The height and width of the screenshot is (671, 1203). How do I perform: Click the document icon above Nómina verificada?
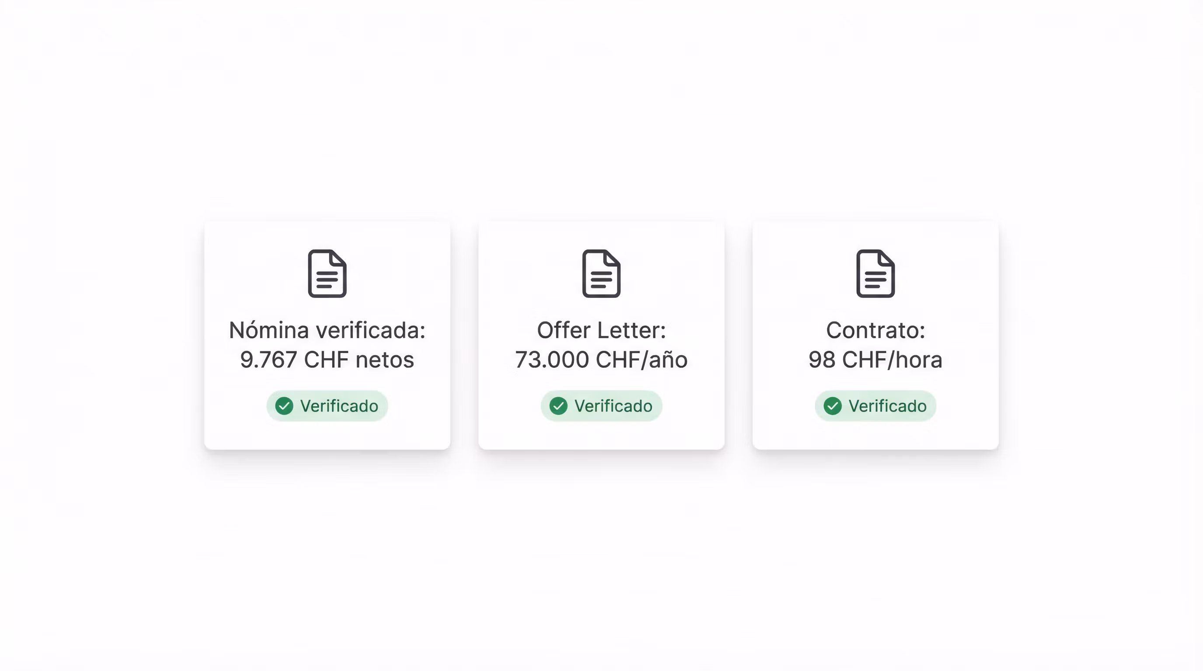(327, 273)
